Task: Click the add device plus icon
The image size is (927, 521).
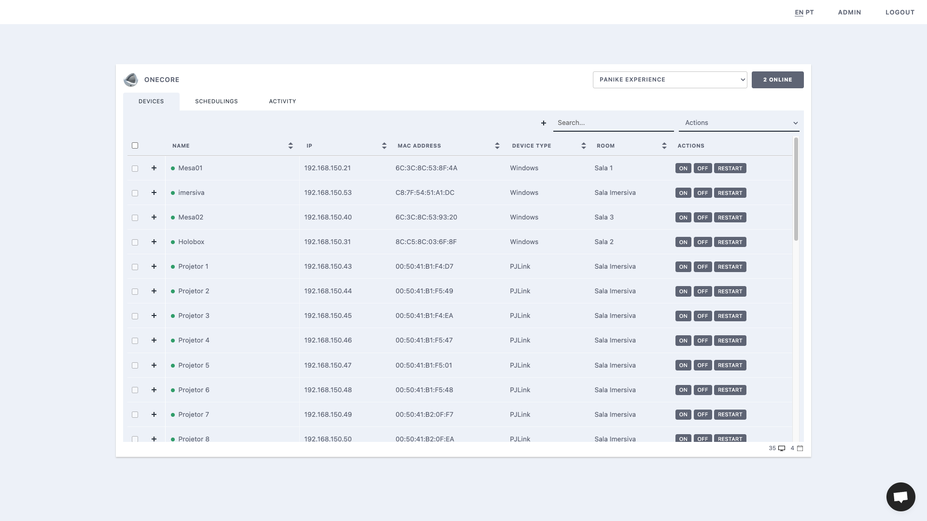Action: 544,123
